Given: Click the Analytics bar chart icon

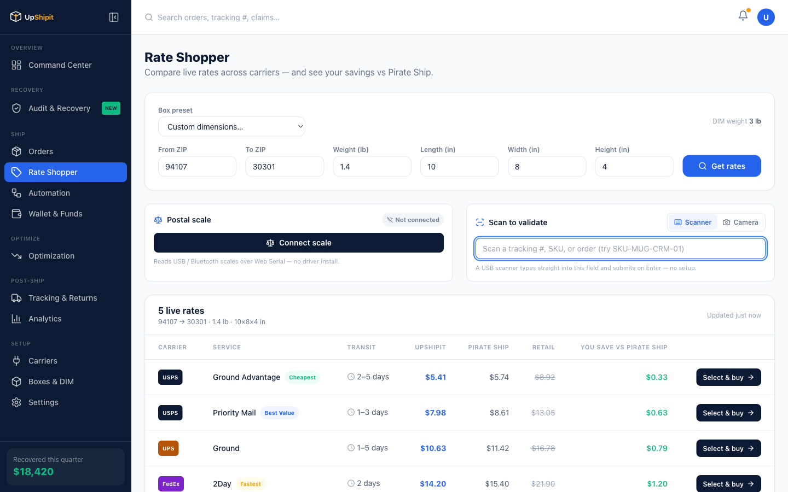Looking at the screenshot, I should 16,319.
